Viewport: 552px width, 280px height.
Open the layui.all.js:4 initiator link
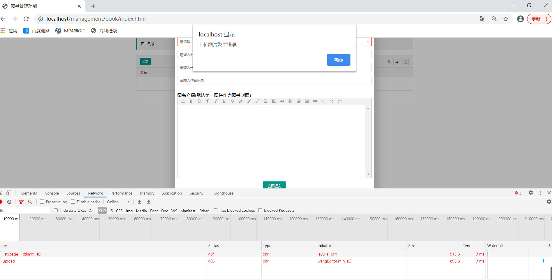(x=327, y=254)
